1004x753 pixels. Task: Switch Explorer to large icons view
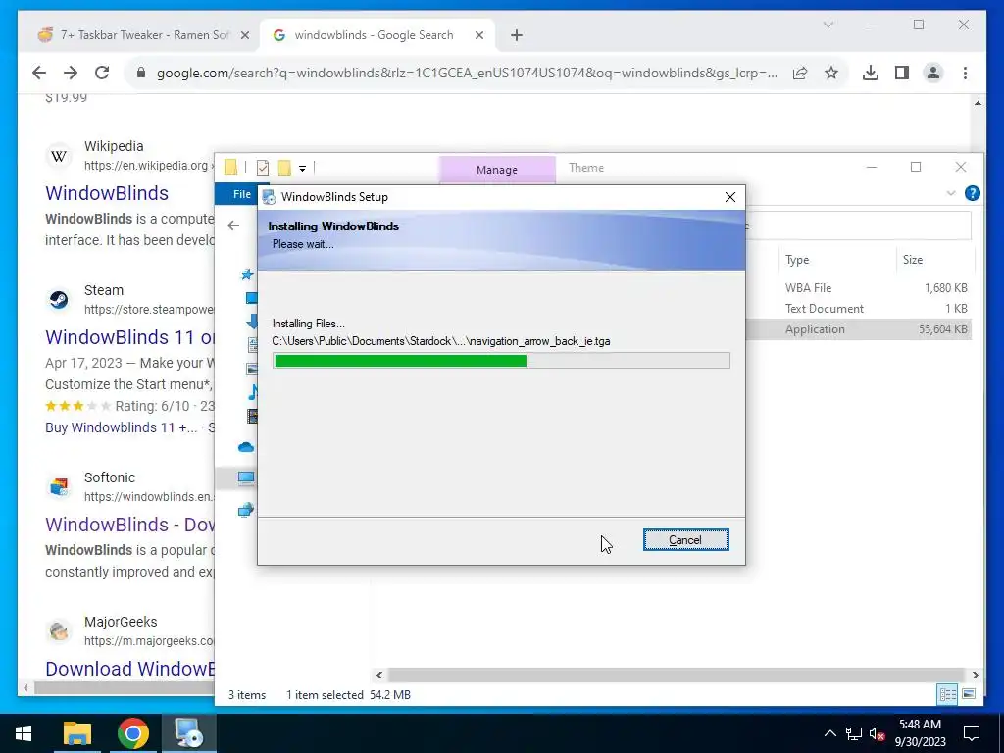(969, 694)
